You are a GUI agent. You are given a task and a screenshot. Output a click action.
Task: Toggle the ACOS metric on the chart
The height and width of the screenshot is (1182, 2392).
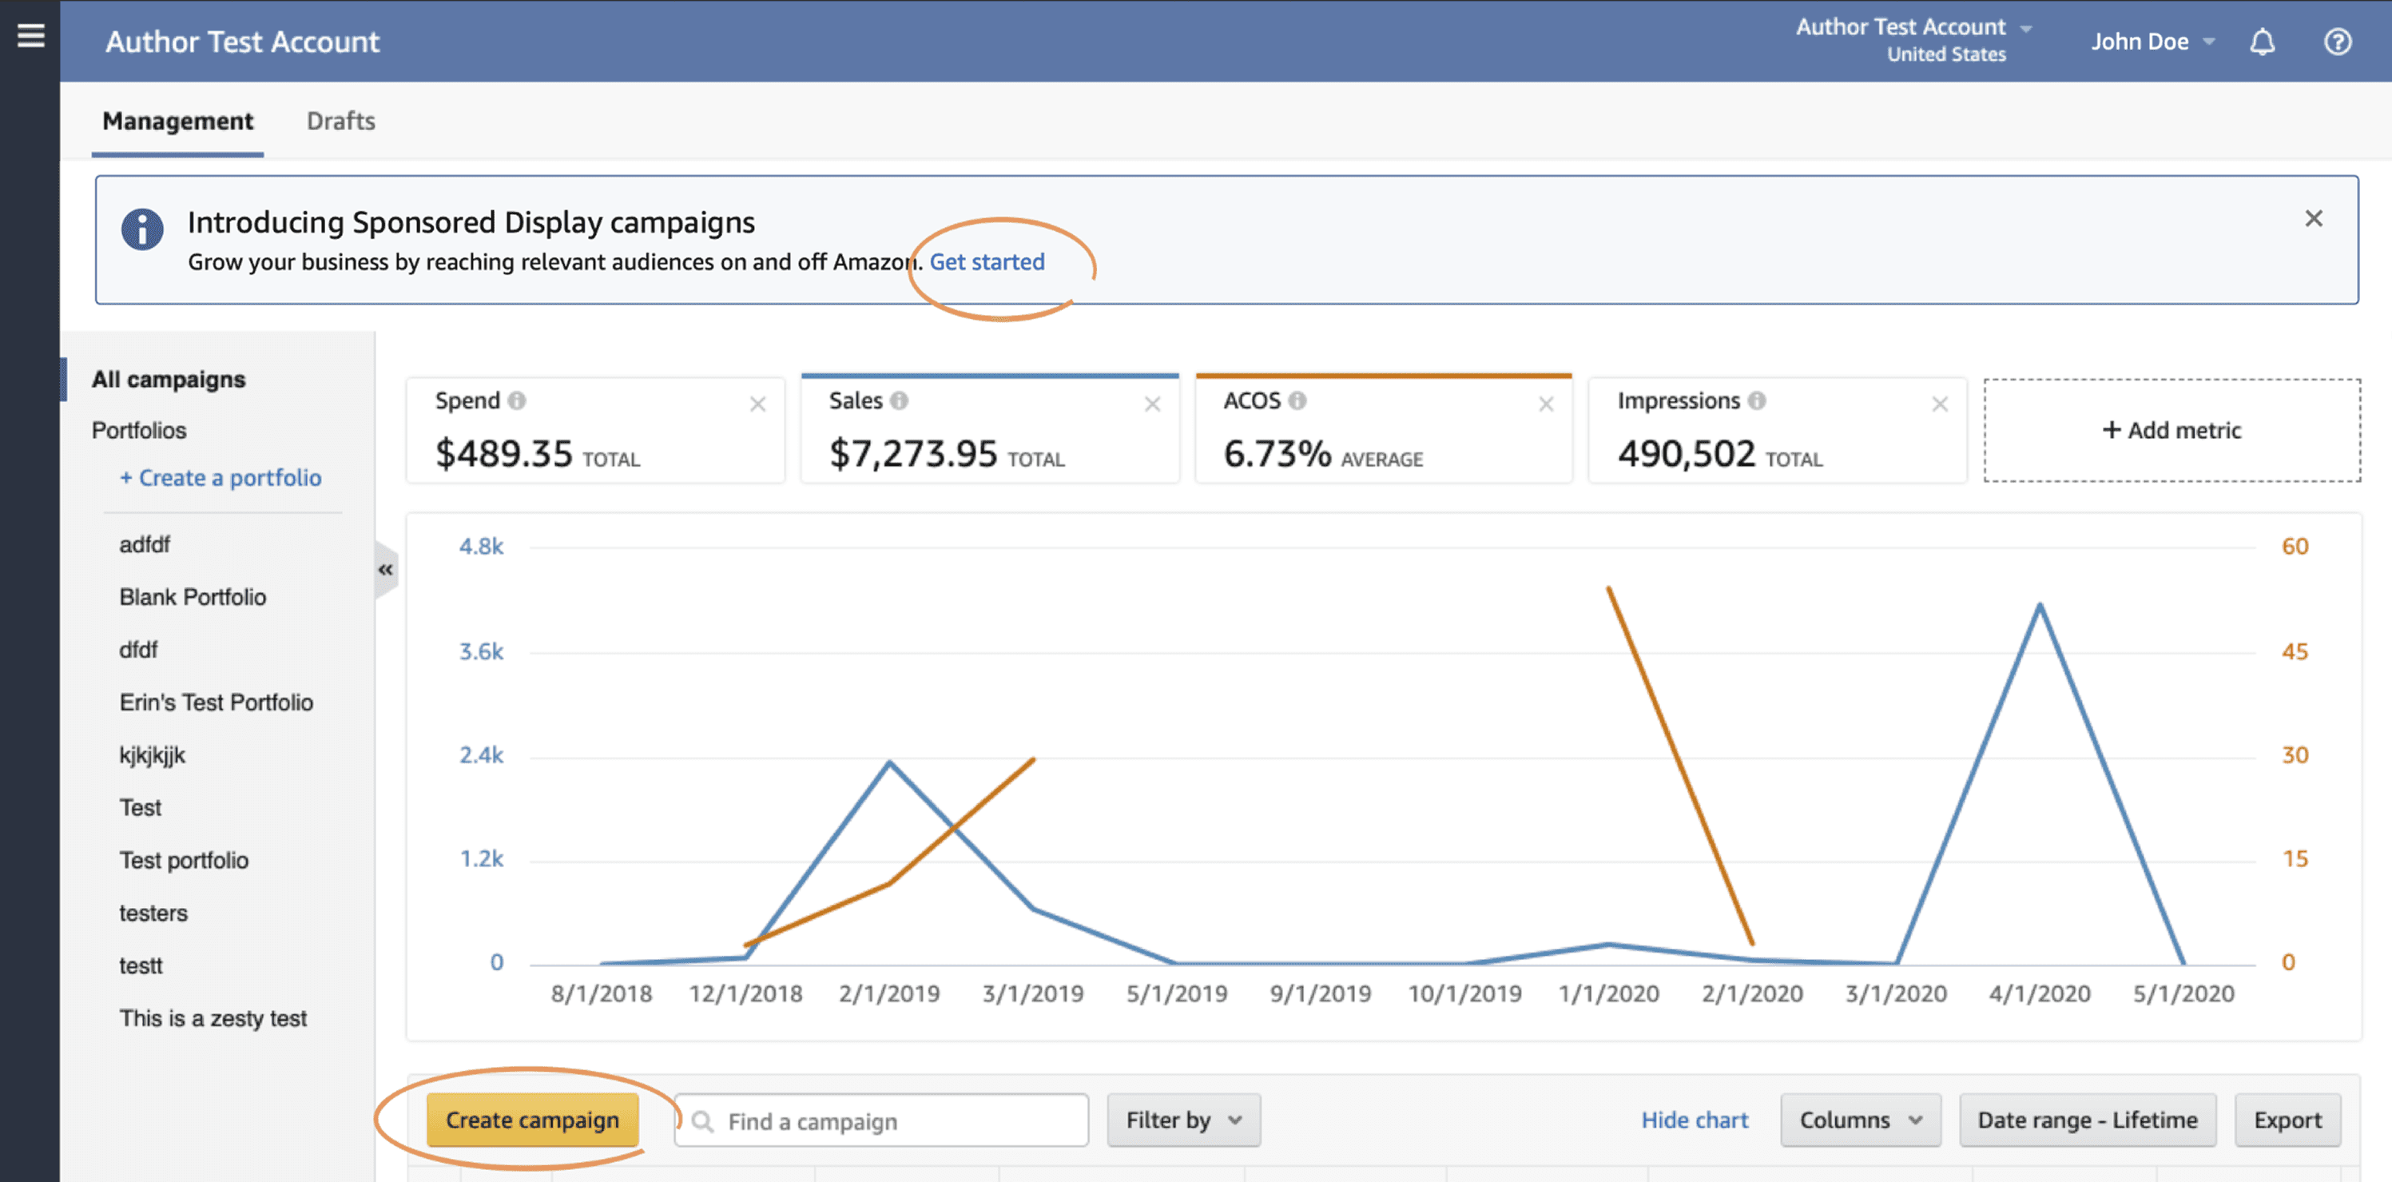pos(1384,429)
